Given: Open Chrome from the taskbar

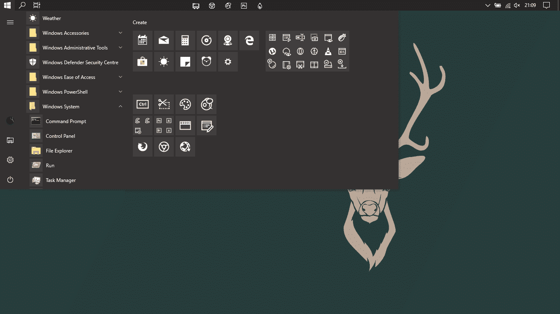Looking at the screenshot, I should [x=212, y=6].
